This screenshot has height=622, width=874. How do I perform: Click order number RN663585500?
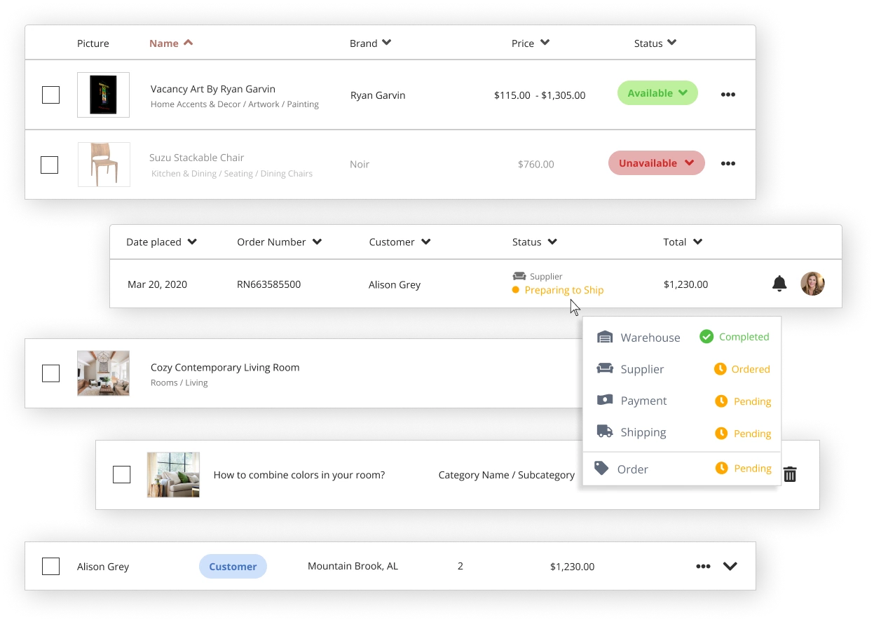[x=268, y=284]
